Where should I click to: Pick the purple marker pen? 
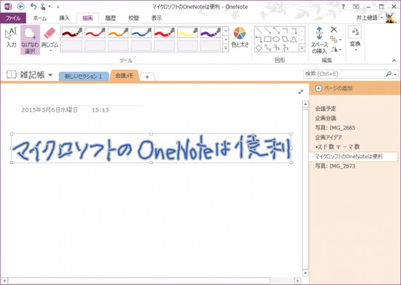[x=210, y=33]
